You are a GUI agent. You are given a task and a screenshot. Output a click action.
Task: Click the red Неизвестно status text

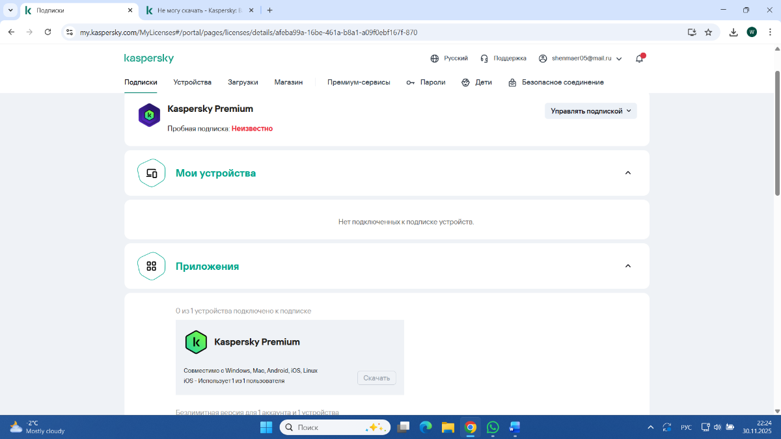(x=252, y=129)
